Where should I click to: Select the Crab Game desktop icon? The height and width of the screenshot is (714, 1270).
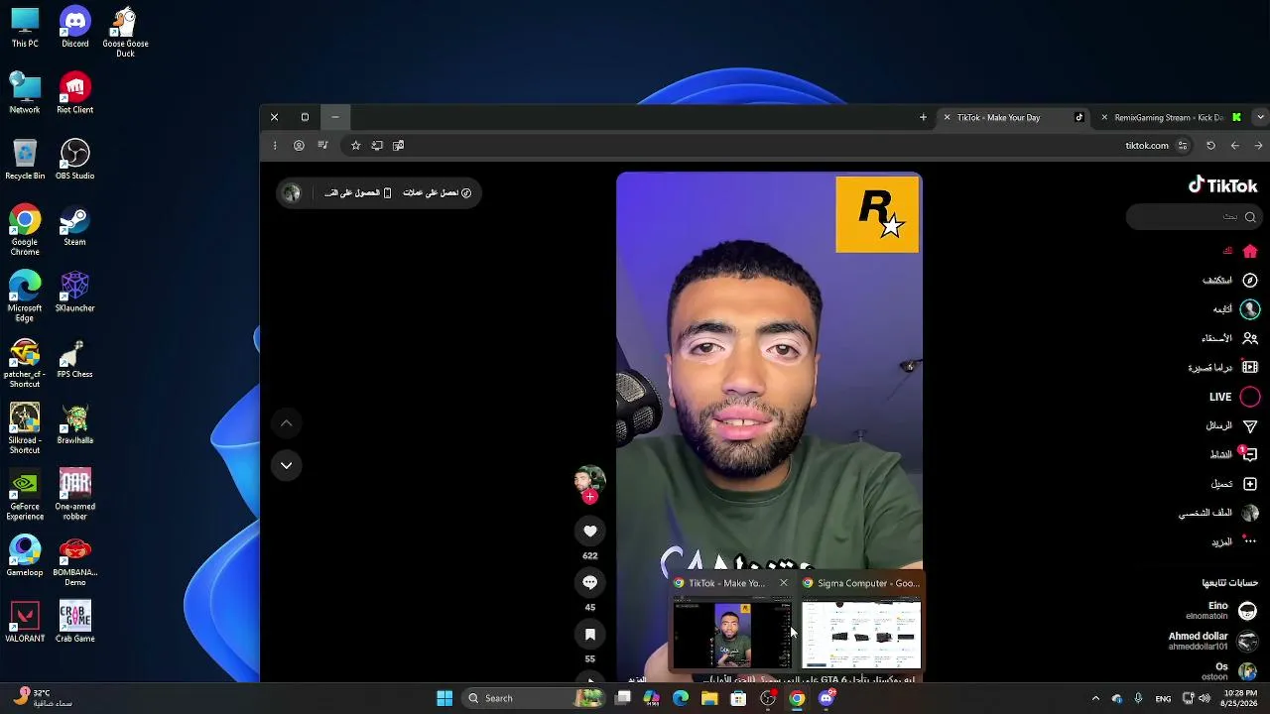tap(74, 622)
